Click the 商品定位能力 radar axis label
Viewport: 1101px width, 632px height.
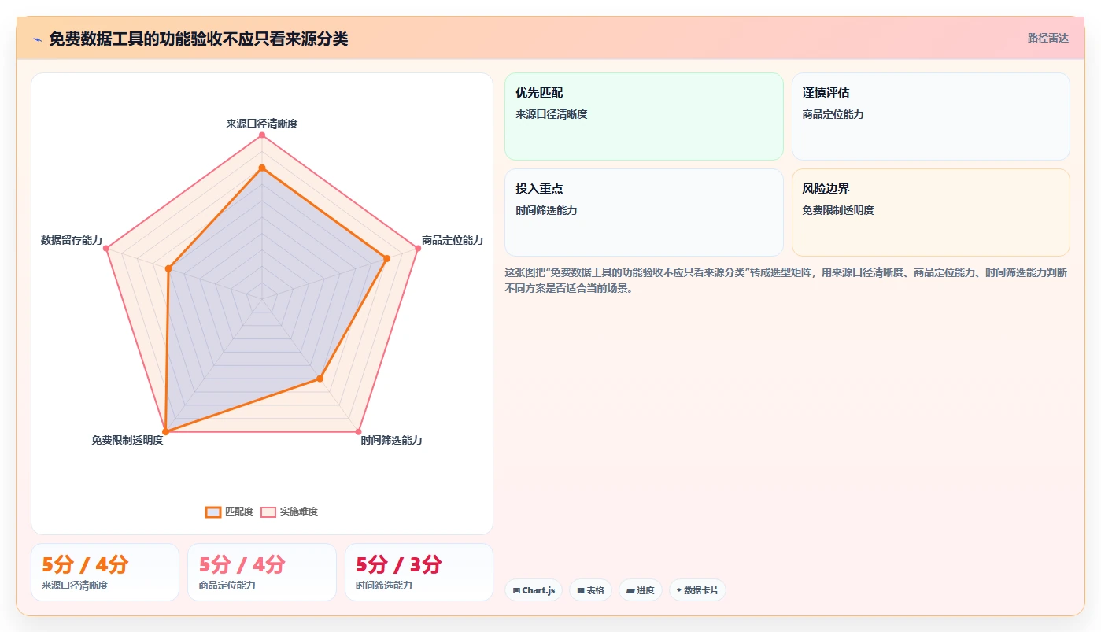pyautogui.click(x=453, y=240)
